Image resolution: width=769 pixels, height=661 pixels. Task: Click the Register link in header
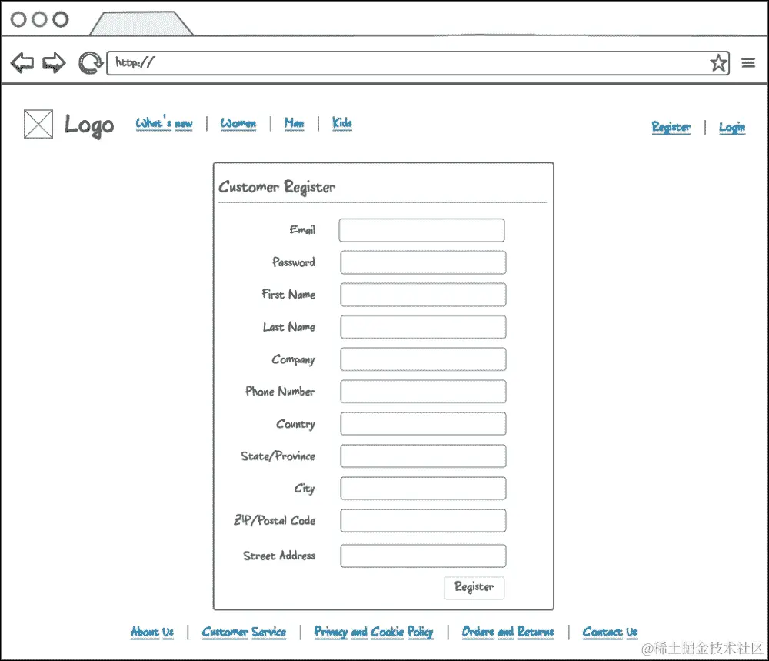pos(671,127)
